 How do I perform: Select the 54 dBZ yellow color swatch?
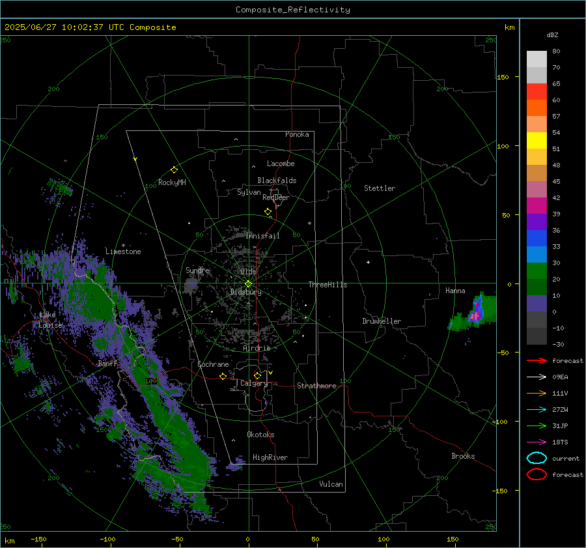click(537, 140)
